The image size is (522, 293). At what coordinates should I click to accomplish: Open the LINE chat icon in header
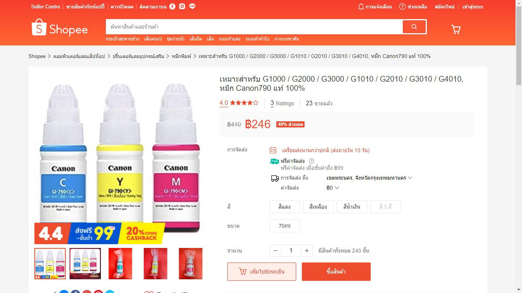tap(192, 6)
